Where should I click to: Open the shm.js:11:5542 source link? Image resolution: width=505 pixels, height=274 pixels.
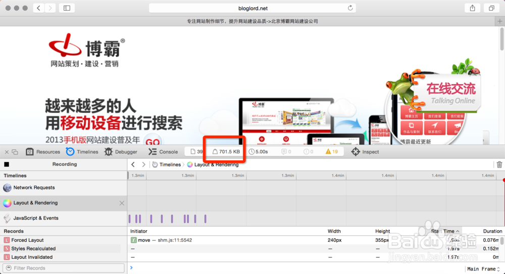(x=175, y=240)
